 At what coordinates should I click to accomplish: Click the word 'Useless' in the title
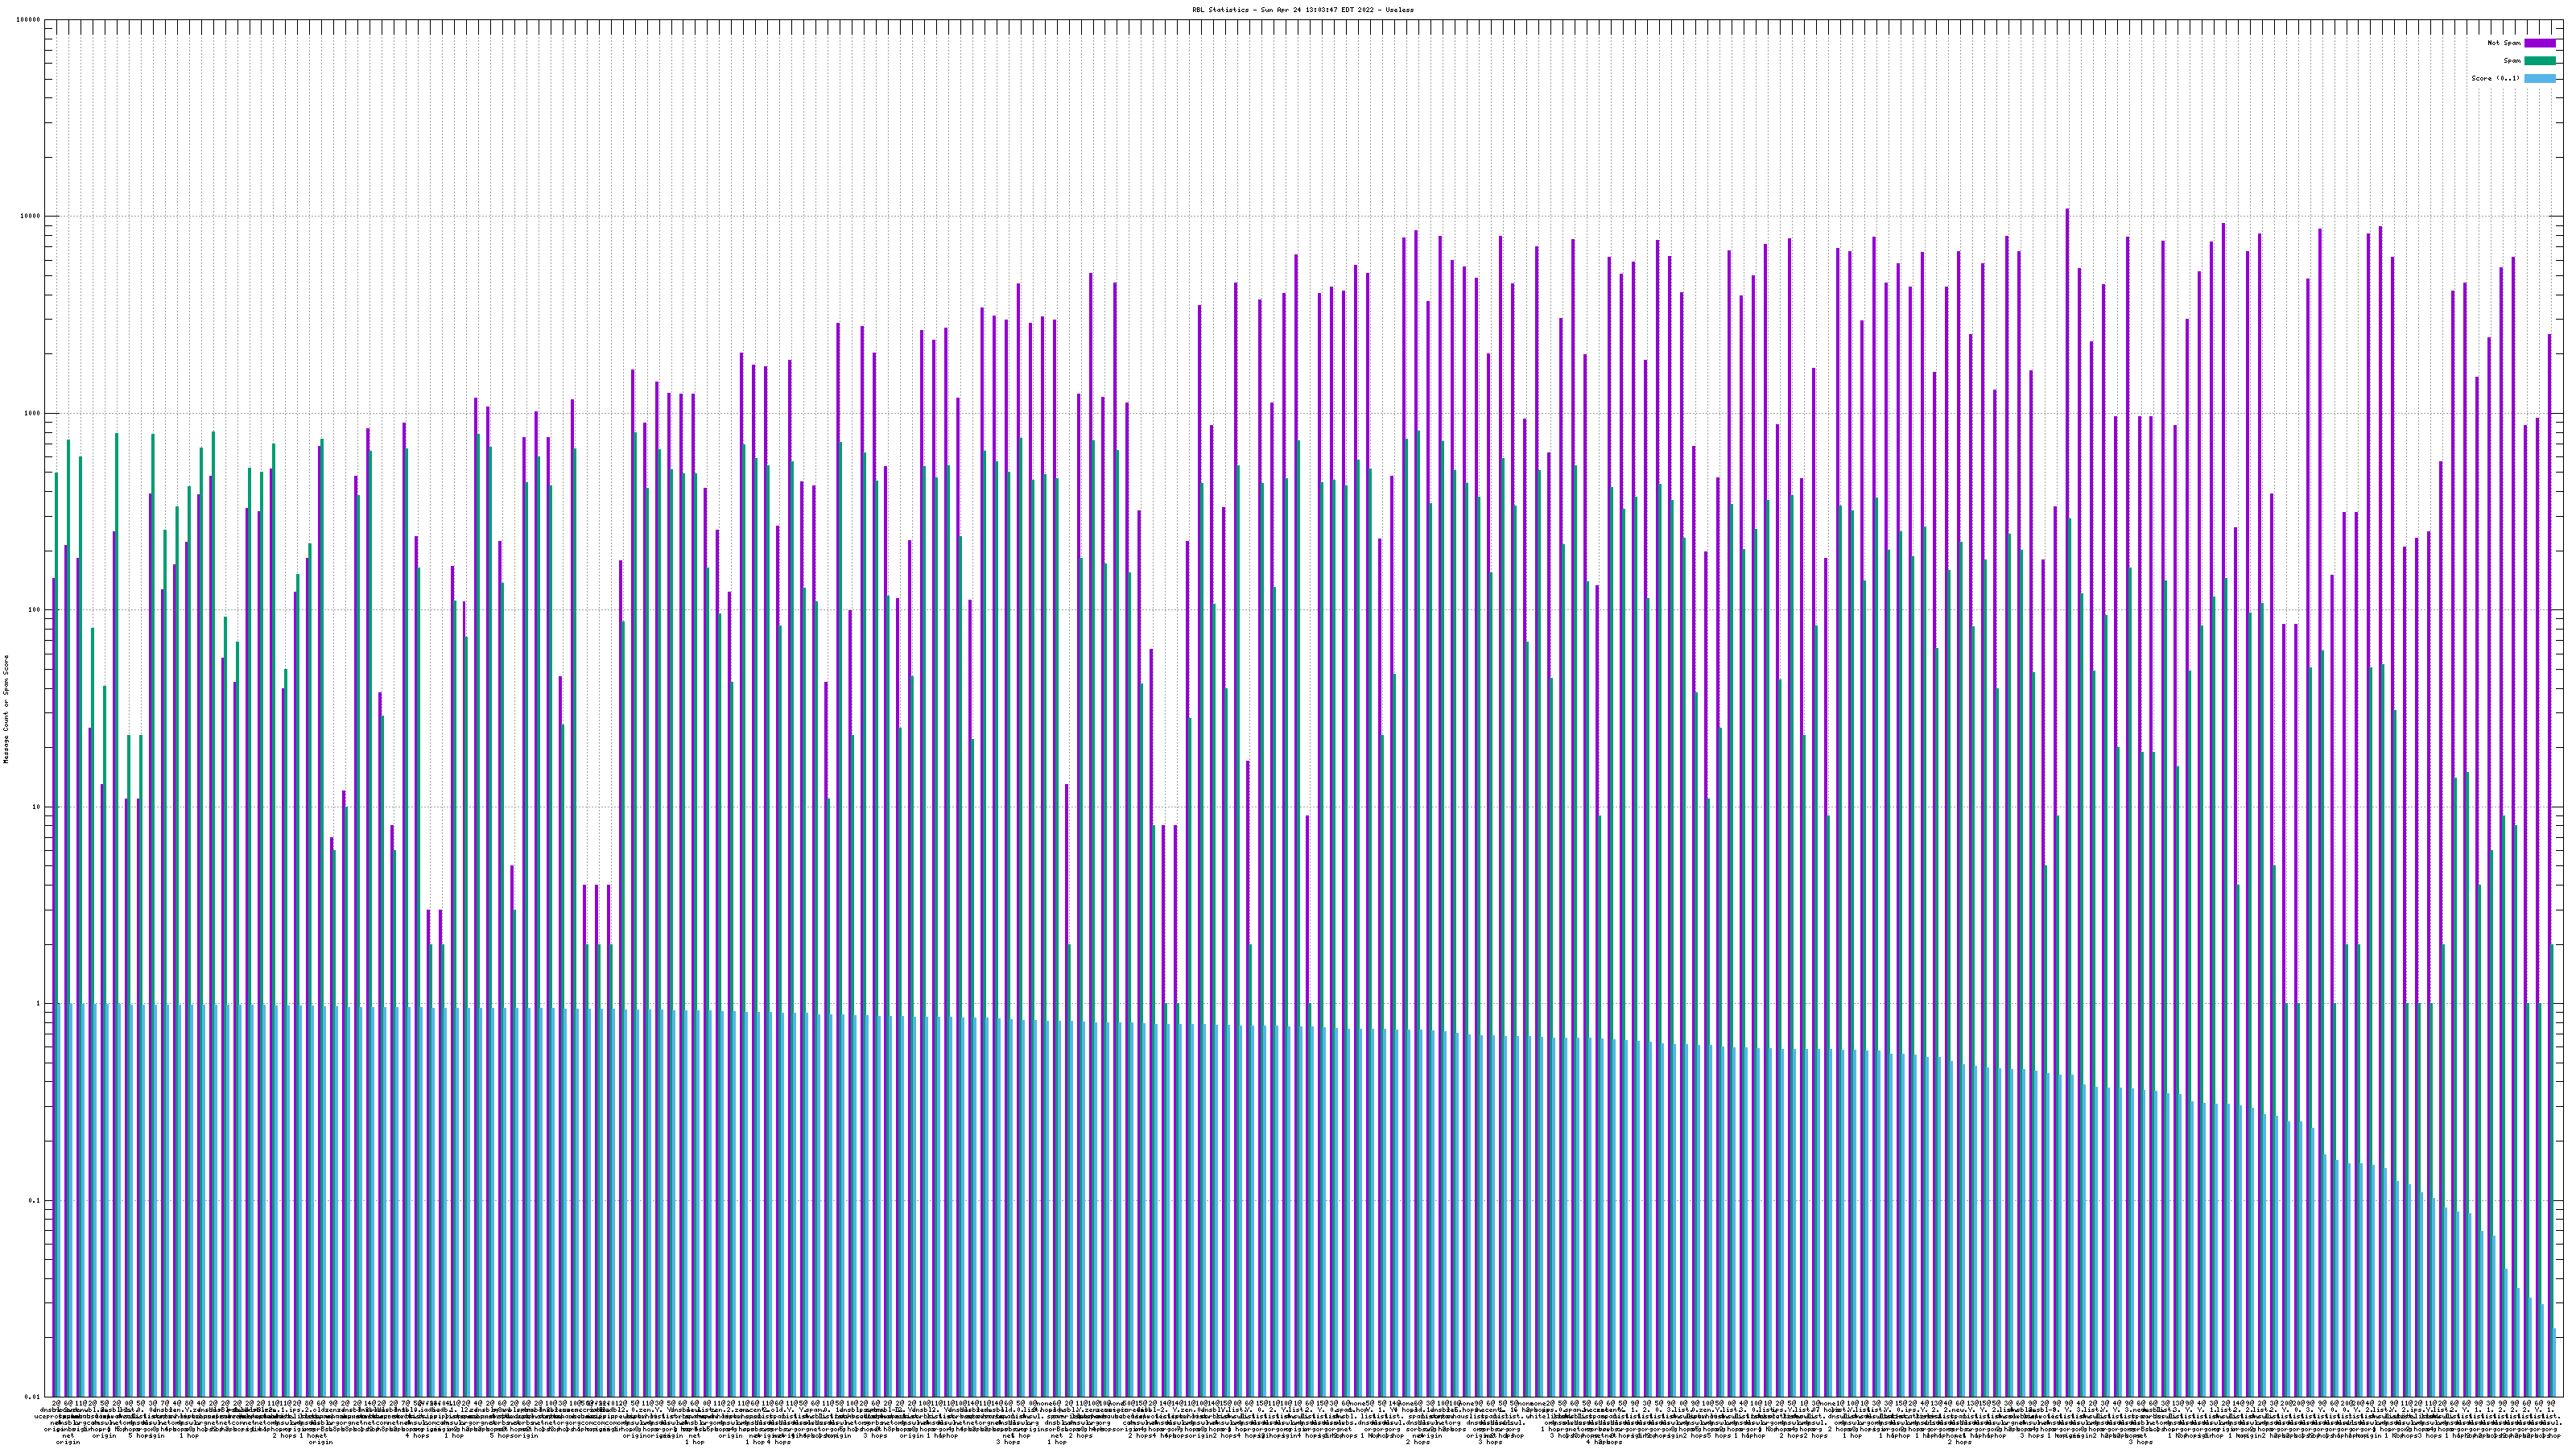click(x=1399, y=10)
